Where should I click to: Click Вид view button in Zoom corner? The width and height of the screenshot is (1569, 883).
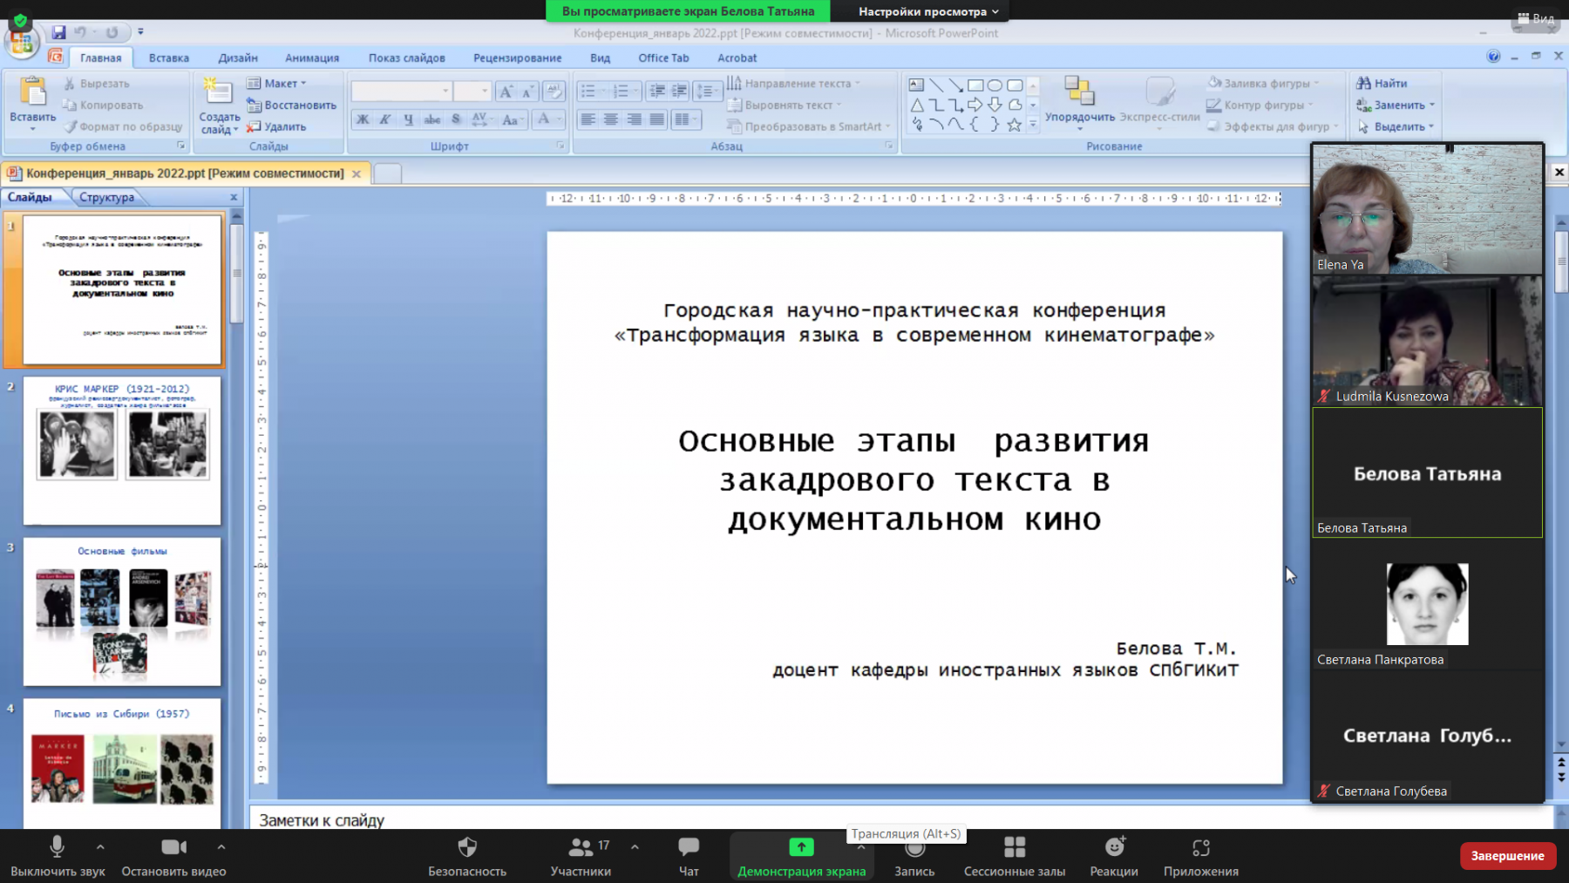click(1536, 17)
